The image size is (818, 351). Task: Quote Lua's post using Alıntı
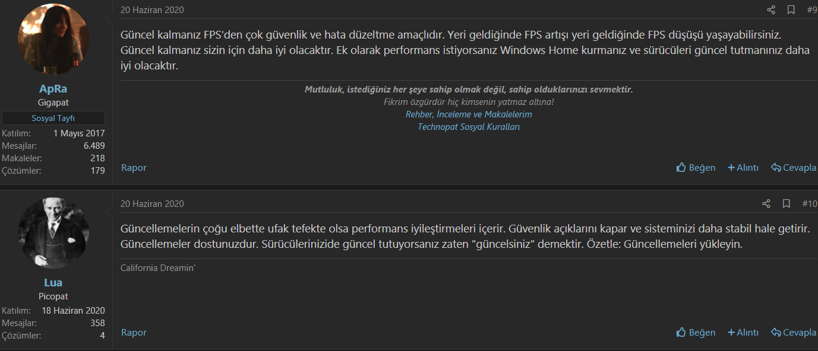[743, 333]
